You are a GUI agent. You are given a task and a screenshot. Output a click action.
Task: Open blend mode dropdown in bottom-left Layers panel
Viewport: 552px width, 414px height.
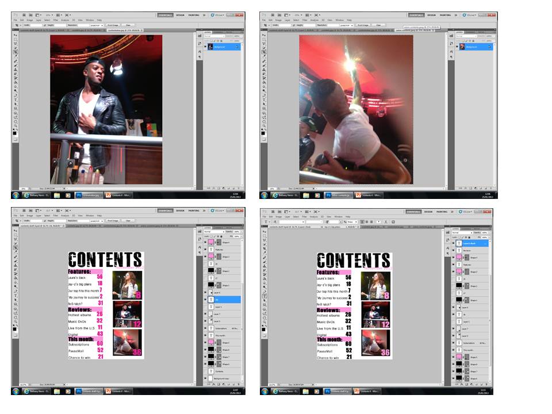[214, 232]
